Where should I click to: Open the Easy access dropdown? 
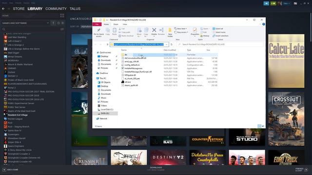pos(181,32)
